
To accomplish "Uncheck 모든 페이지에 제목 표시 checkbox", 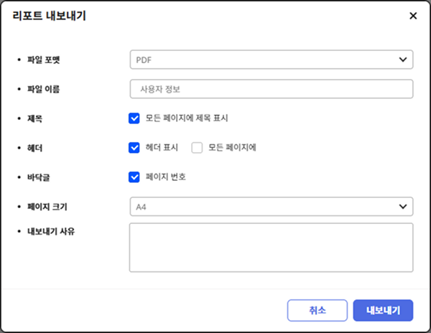I will click(134, 118).
